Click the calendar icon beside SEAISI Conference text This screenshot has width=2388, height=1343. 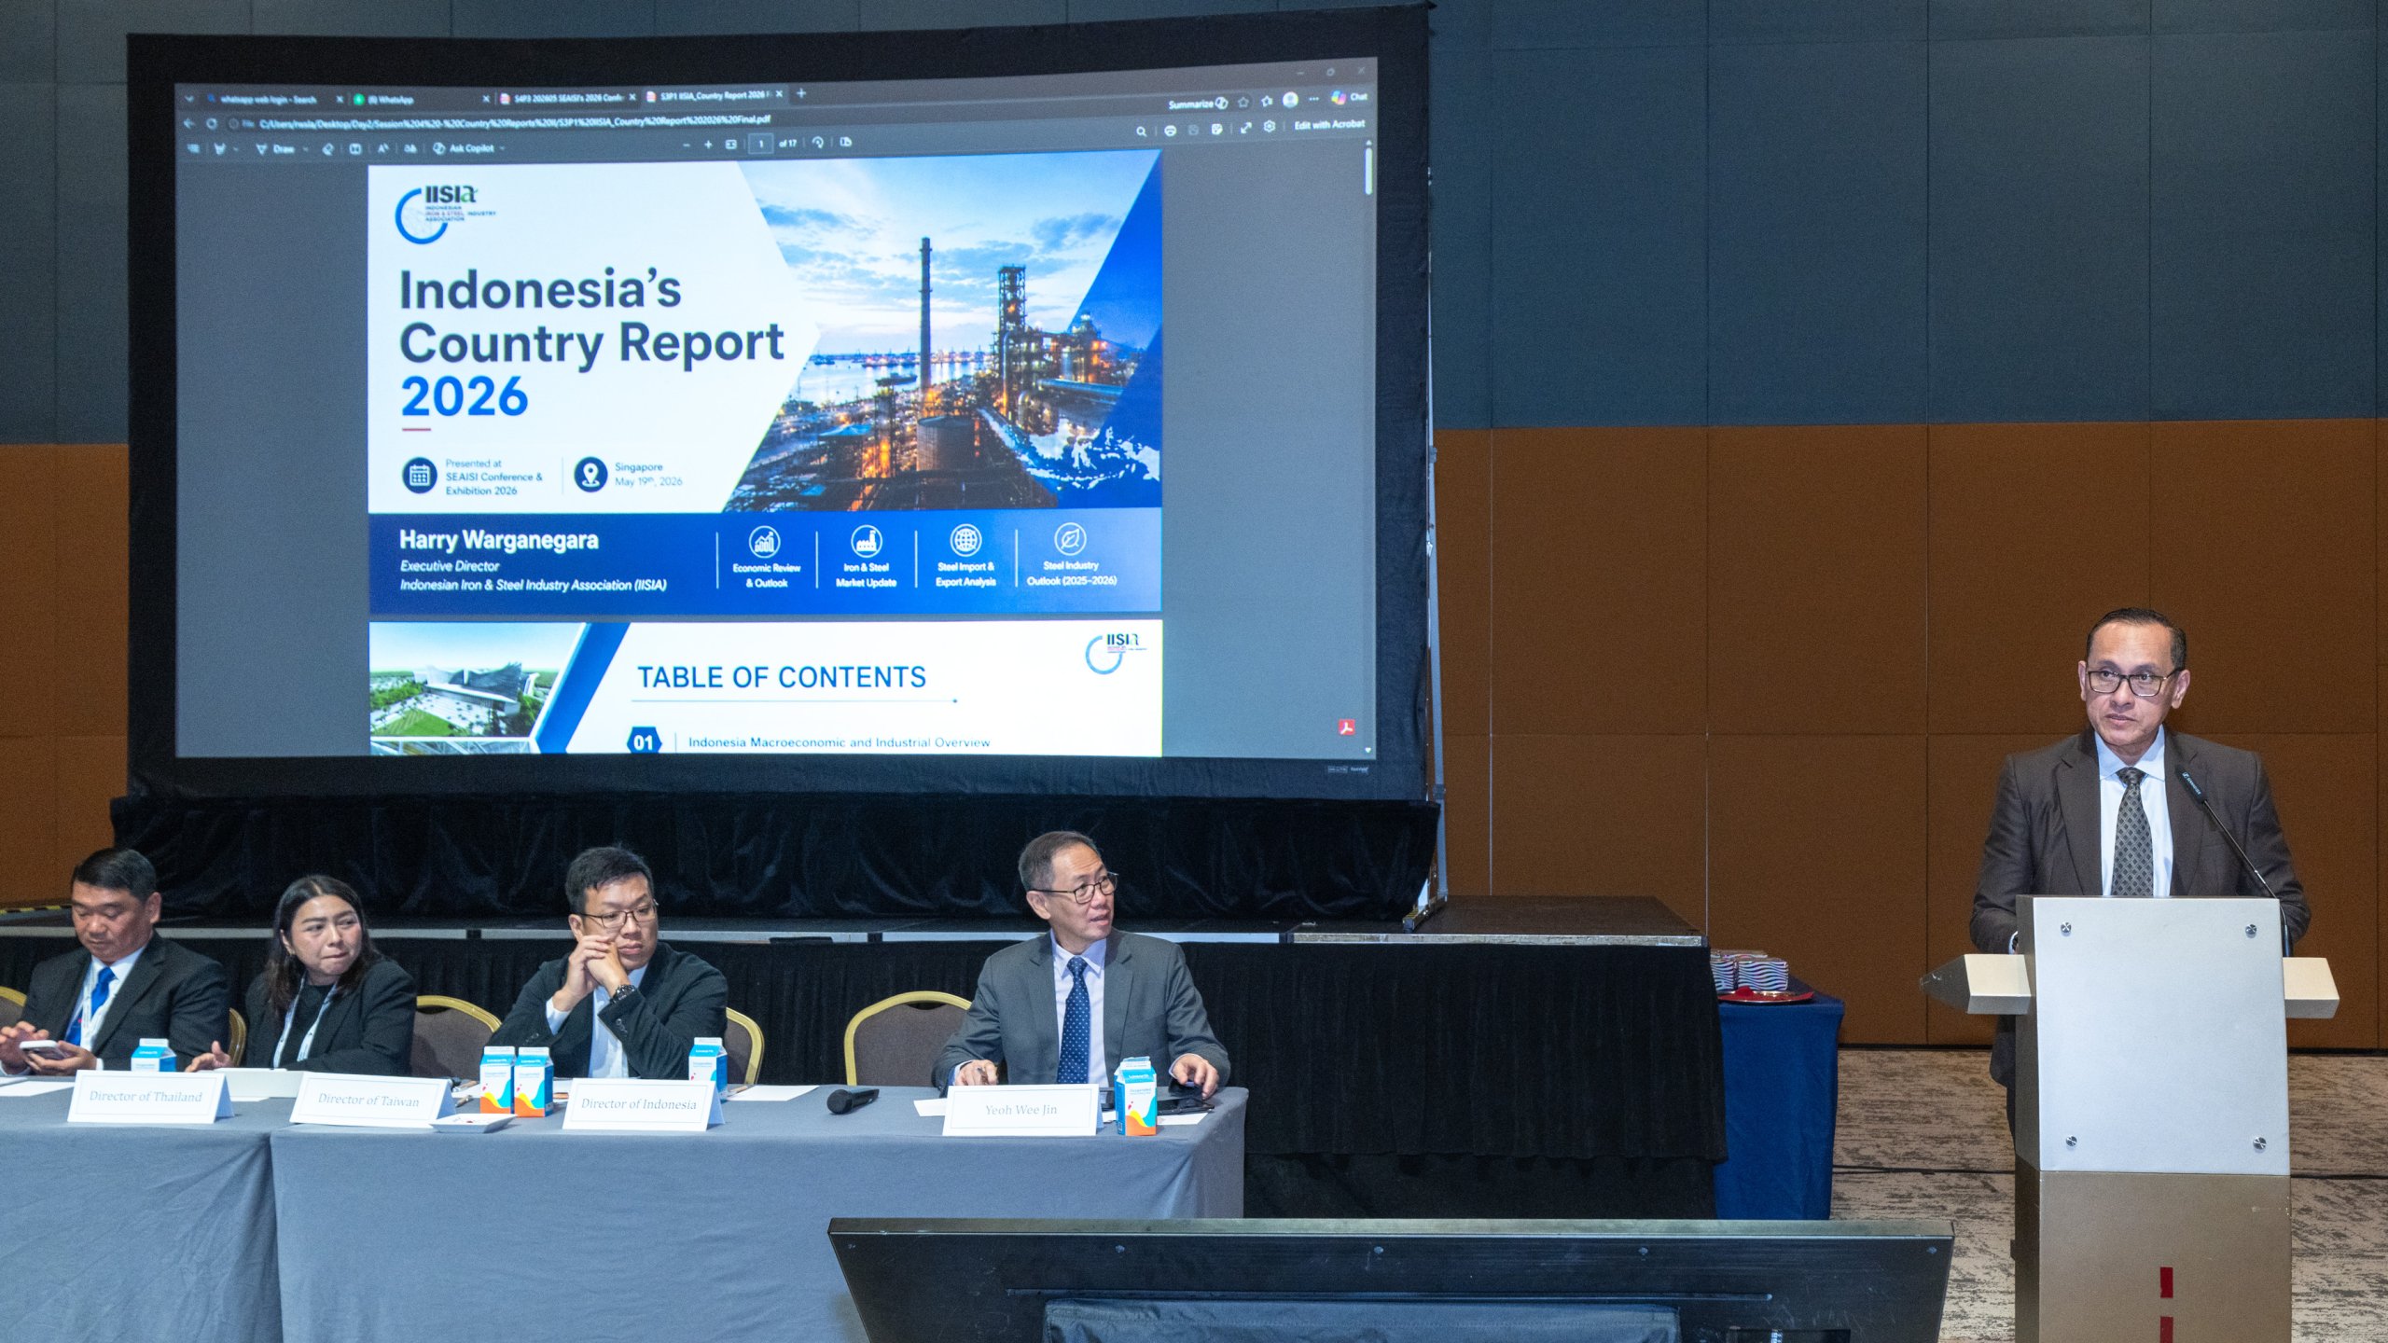(420, 476)
